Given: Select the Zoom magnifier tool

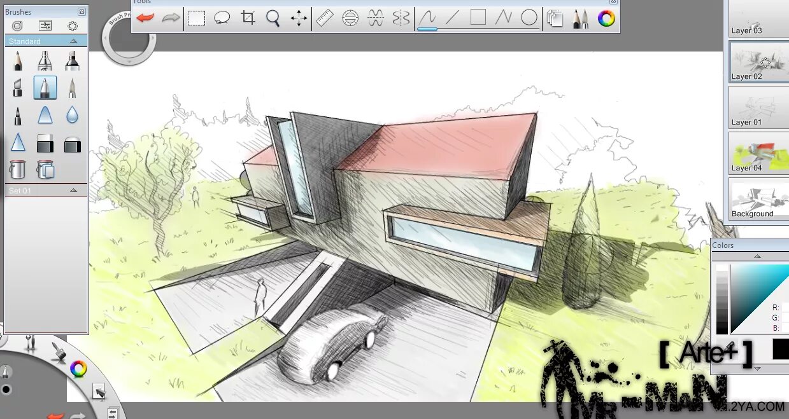Looking at the screenshot, I should [273, 18].
